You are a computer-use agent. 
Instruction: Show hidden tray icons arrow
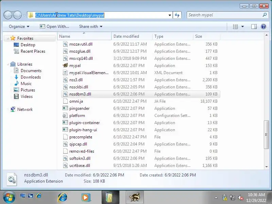(x=216, y=198)
